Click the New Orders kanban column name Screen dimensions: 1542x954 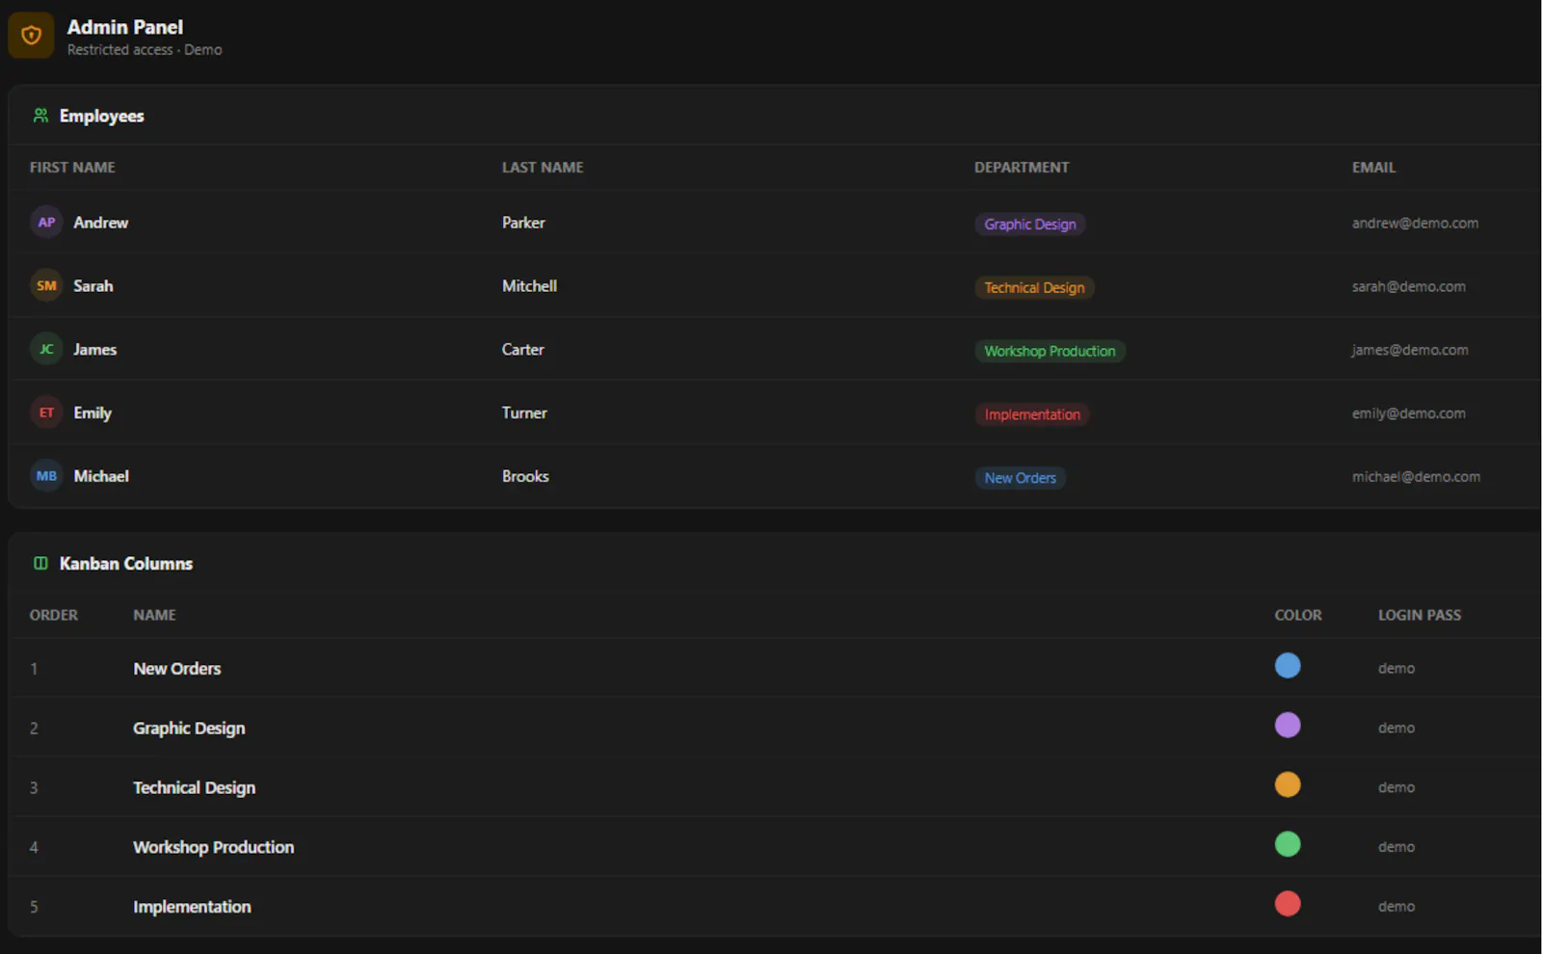pyautogui.click(x=177, y=669)
